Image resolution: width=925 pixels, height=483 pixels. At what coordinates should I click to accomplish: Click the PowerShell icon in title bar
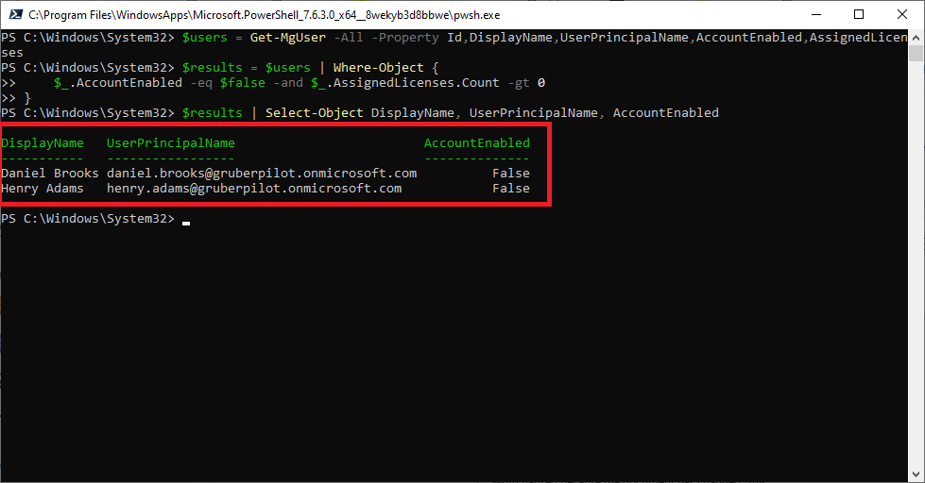tap(15, 14)
